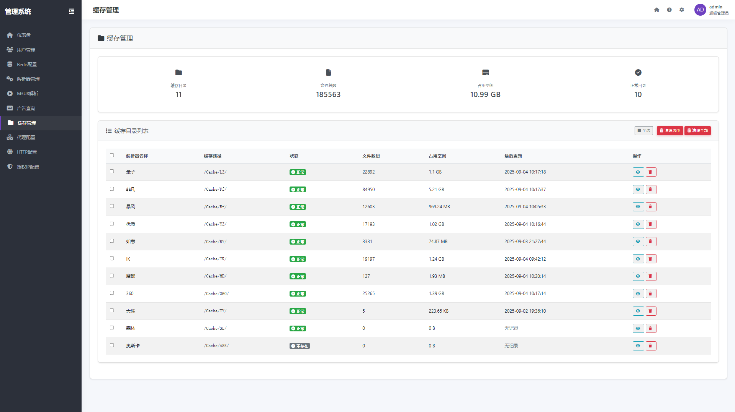Viewport: 735px width, 412px height.
Task: Open settings from the header gear icon
Action: [x=682, y=10]
